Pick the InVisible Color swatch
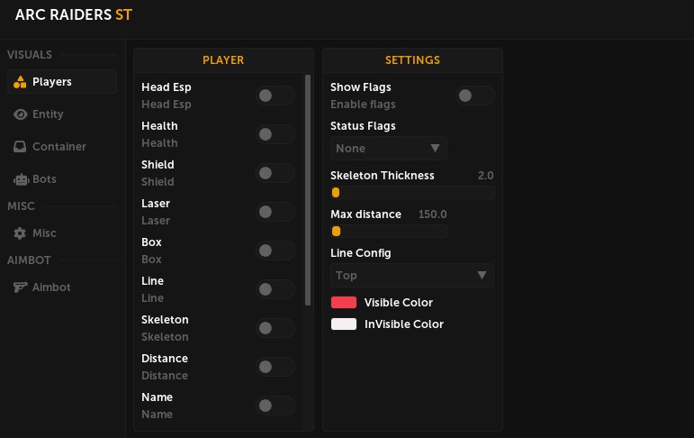Viewport: 694px width, 438px height. point(344,324)
